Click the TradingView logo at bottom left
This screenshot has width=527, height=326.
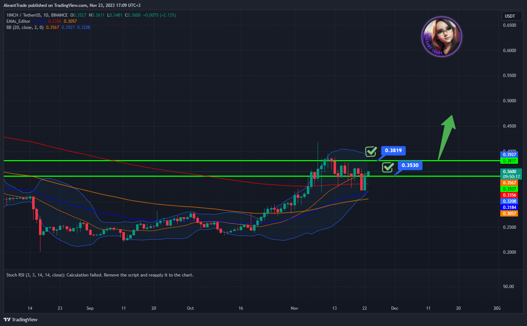click(21, 319)
